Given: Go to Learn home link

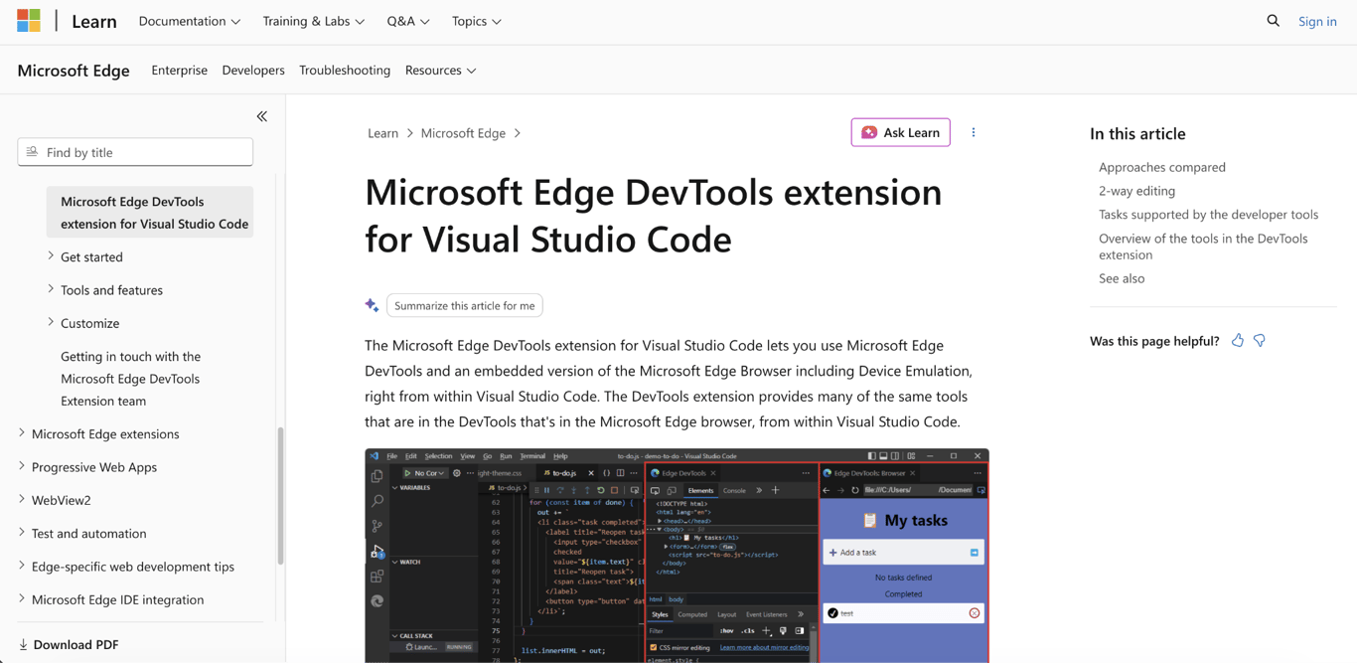Looking at the screenshot, I should [94, 21].
